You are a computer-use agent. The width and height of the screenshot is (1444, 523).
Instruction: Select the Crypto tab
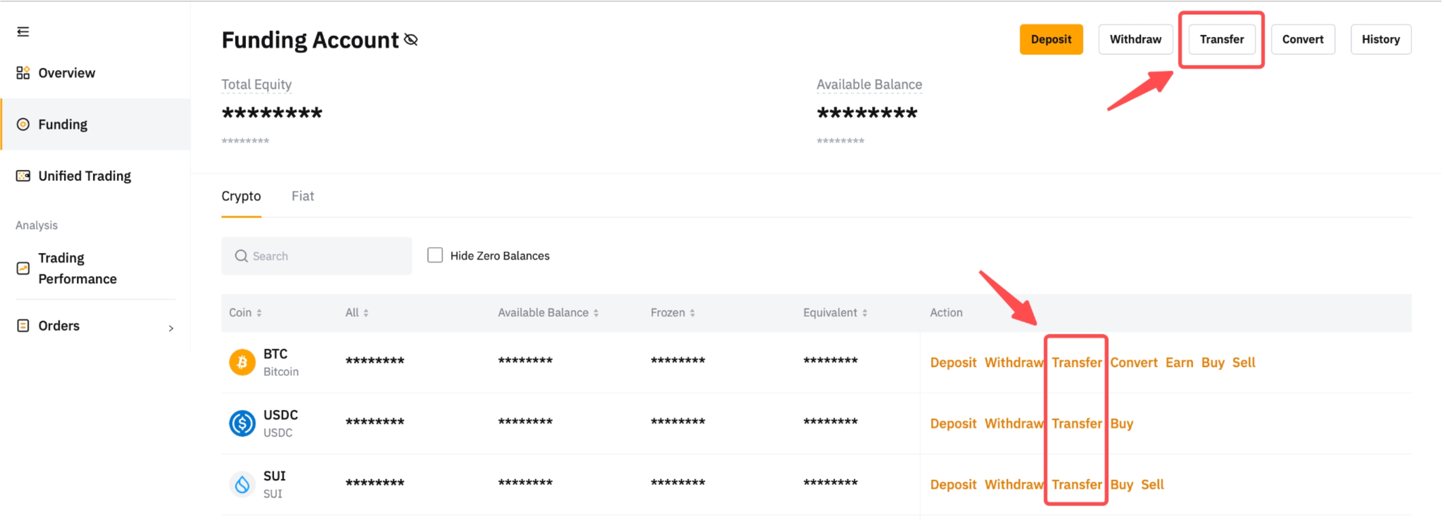point(241,196)
